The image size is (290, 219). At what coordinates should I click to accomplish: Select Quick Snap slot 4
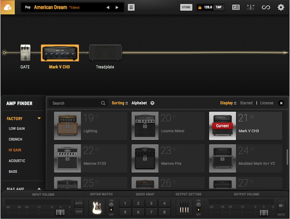tap(164, 203)
